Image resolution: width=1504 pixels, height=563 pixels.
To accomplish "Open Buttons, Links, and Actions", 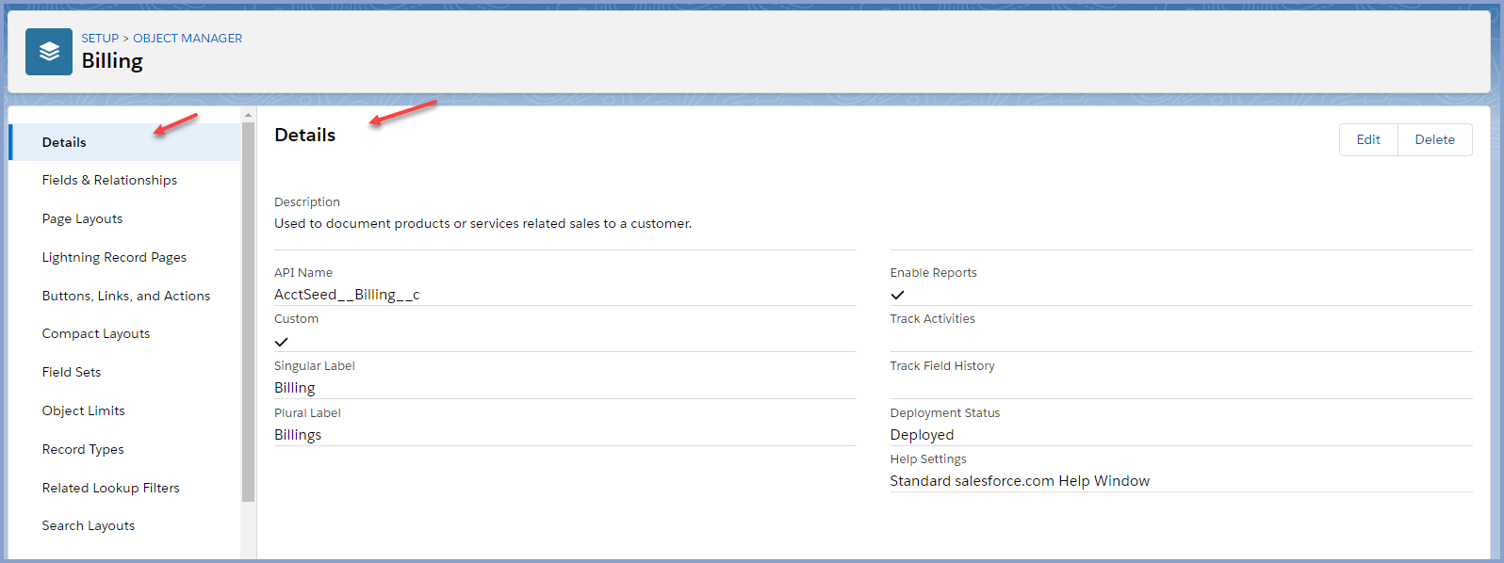I will [126, 296].
